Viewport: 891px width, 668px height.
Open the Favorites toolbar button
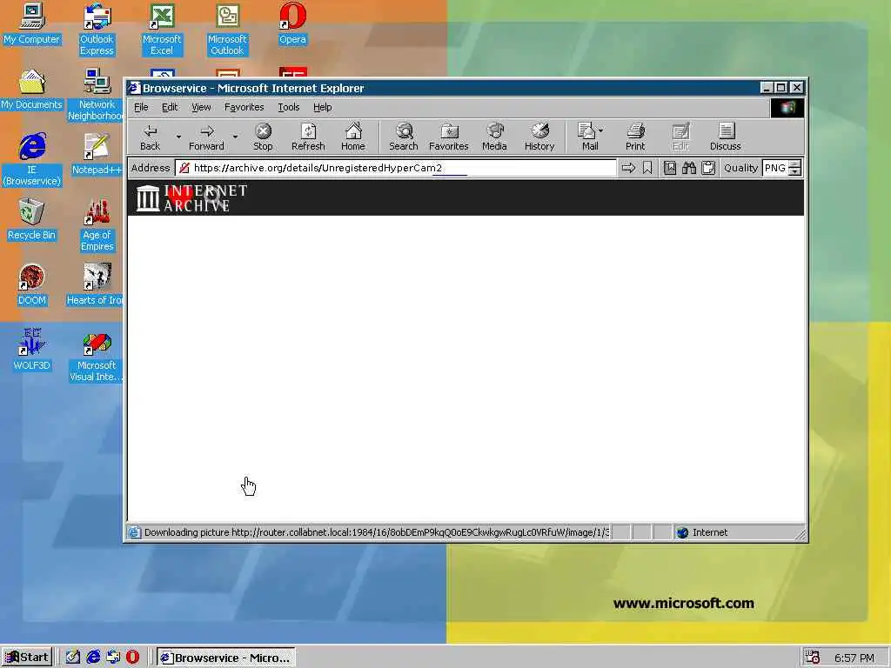coord(449,137)
